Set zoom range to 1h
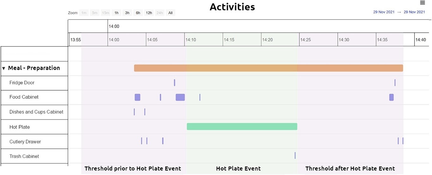 116,13
